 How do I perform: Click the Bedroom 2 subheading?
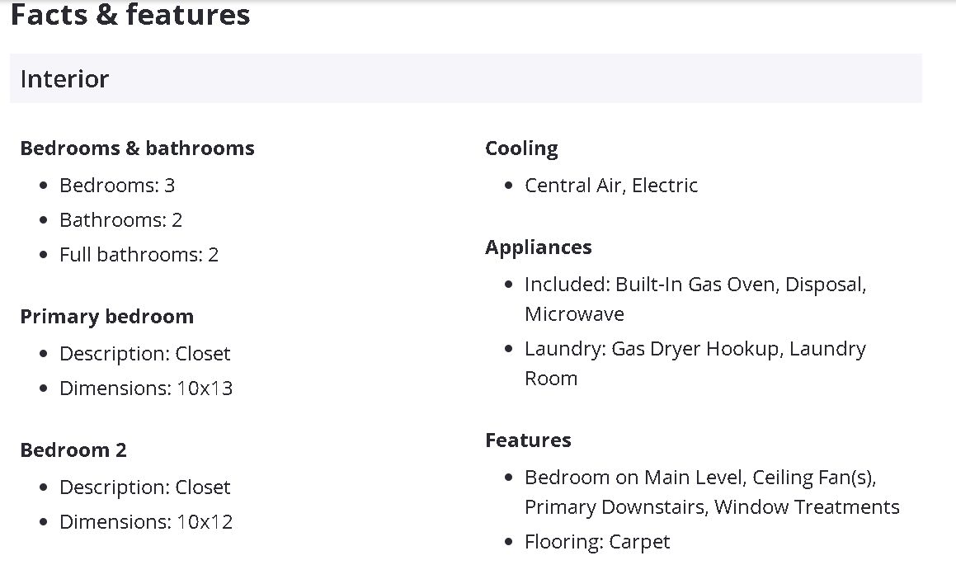73,450
